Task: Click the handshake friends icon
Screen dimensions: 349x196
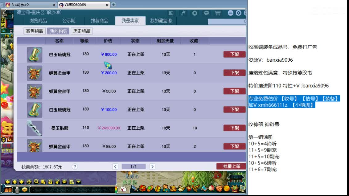Action: (x=219, y=189)
